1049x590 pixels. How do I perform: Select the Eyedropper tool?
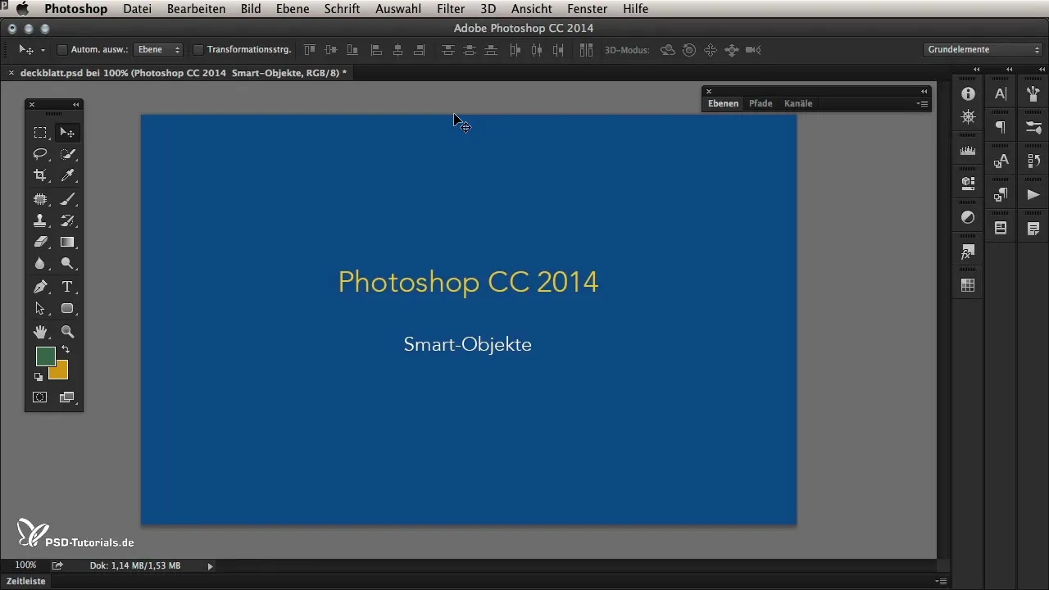click(x=67, y=175)
